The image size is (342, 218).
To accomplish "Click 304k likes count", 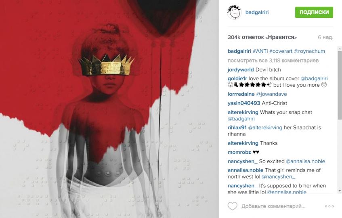I will (x=262, y=37).
